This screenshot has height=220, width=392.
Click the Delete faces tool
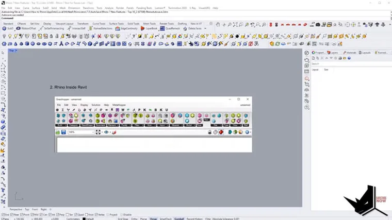pyautogui.click(x=192, y=28)
